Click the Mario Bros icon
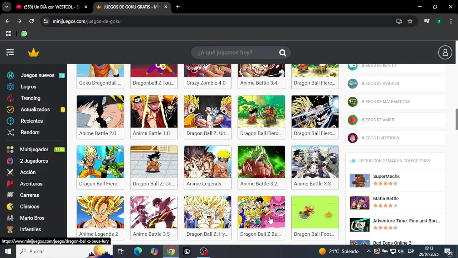The height and width of the screenshot is (258, 458). click(10, 218)
